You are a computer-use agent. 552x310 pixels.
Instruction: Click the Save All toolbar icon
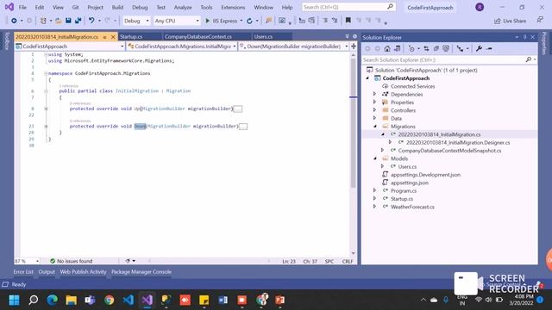[x=78, y=21]
